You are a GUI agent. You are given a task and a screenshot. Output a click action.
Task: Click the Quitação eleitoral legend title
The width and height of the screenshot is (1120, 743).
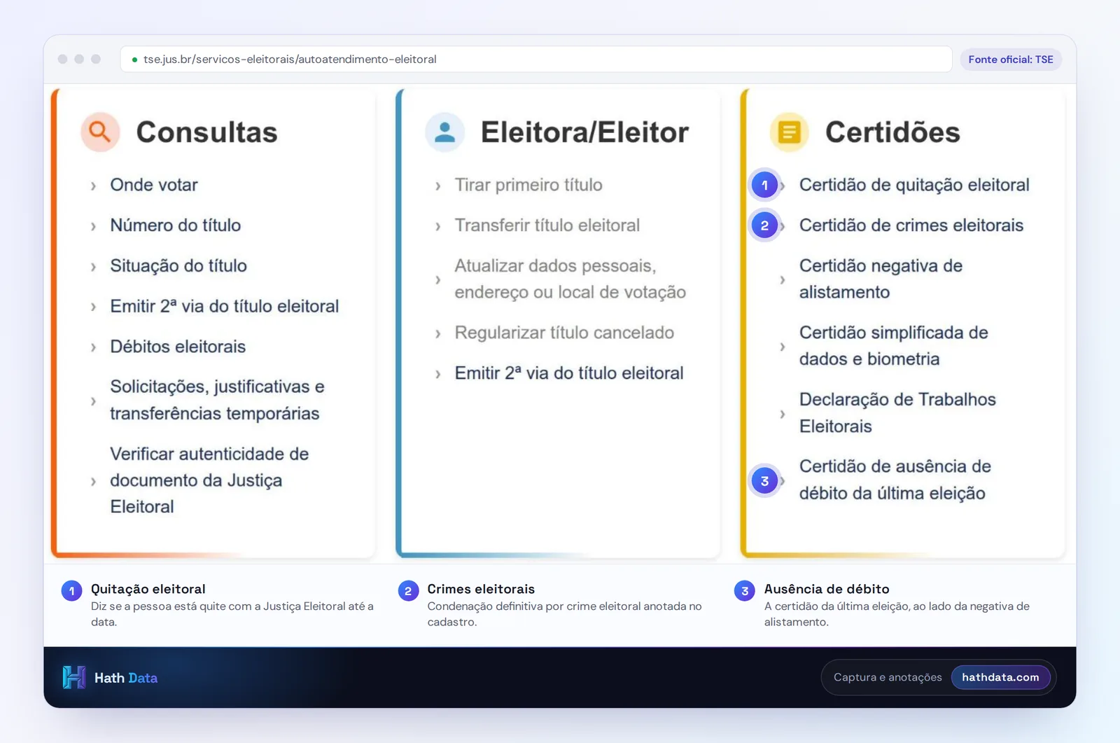point(148,589)
